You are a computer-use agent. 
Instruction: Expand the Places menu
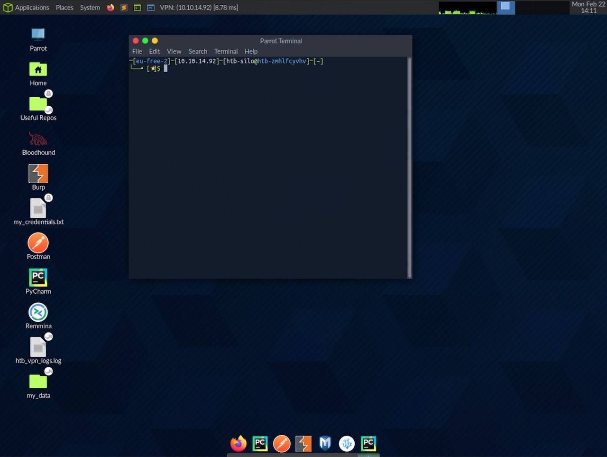pos(64,8)
